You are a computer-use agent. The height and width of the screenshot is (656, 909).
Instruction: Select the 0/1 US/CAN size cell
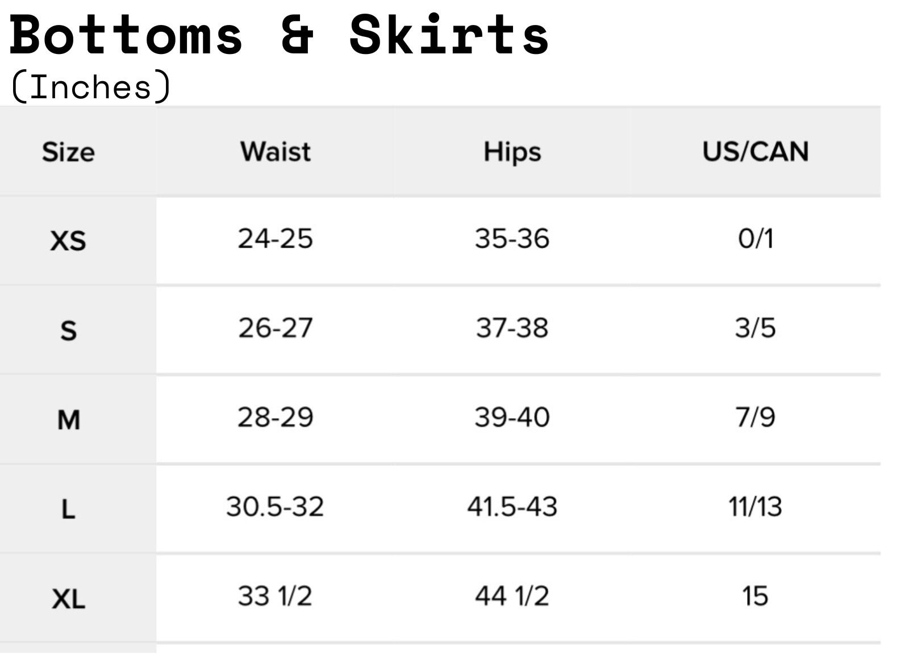(x=755, y=239)
